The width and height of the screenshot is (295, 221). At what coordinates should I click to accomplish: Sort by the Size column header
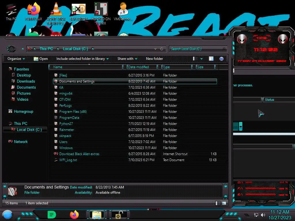(205, 67)
